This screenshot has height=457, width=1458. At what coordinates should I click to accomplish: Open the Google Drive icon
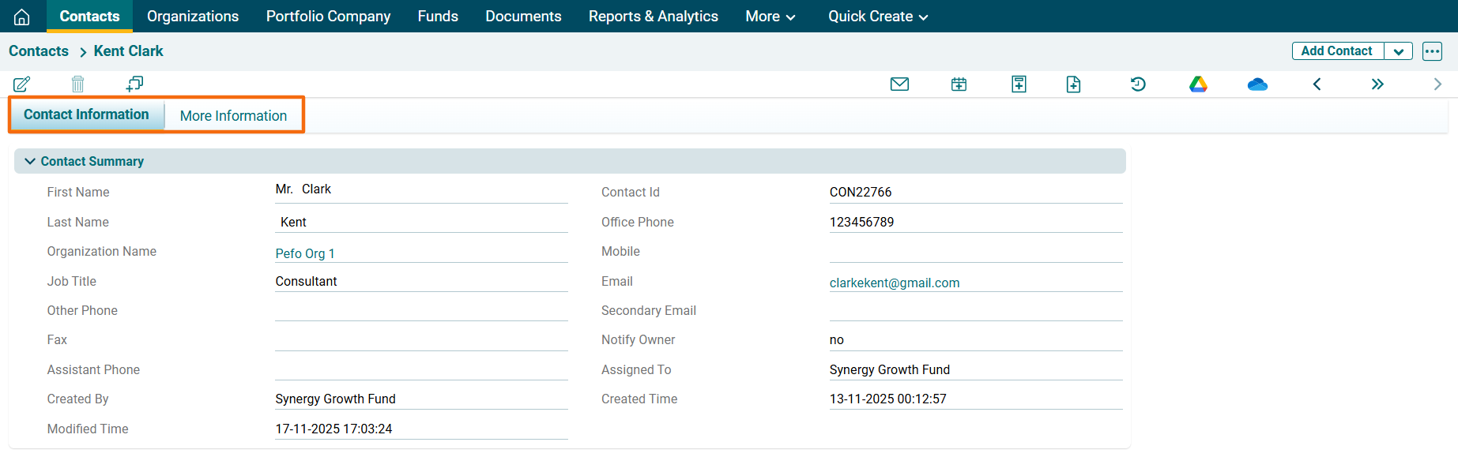click(1198, 84)
